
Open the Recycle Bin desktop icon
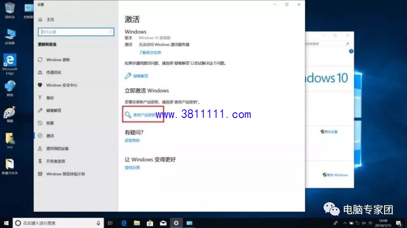coord(10,11)
